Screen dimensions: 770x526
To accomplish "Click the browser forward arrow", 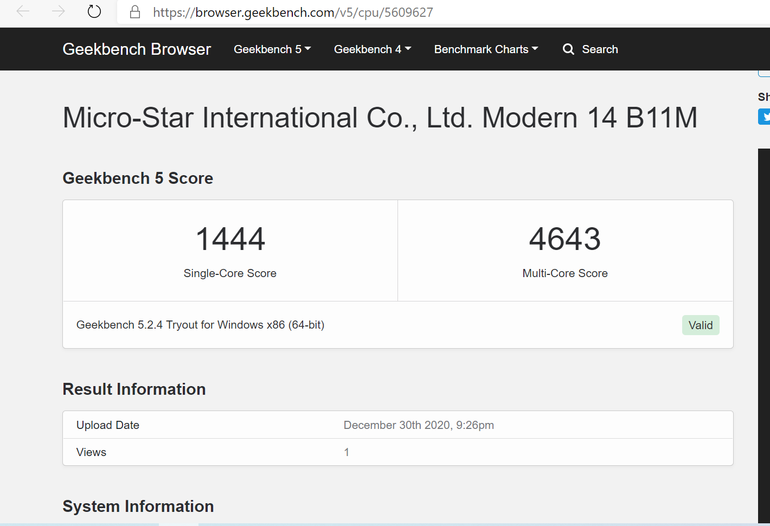I will [58, 11].
